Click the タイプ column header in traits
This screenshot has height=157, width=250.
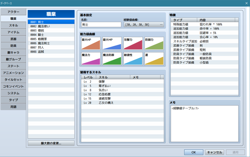(x=184, y=20)
